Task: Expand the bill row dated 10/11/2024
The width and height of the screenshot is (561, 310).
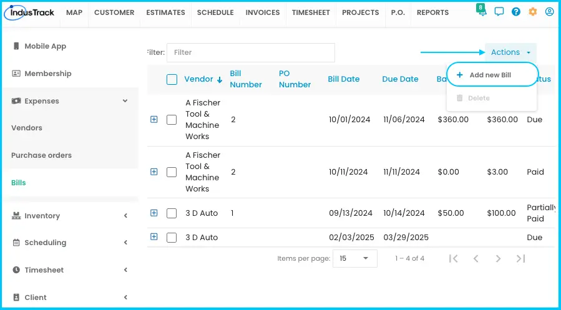Action: [154, 172]
